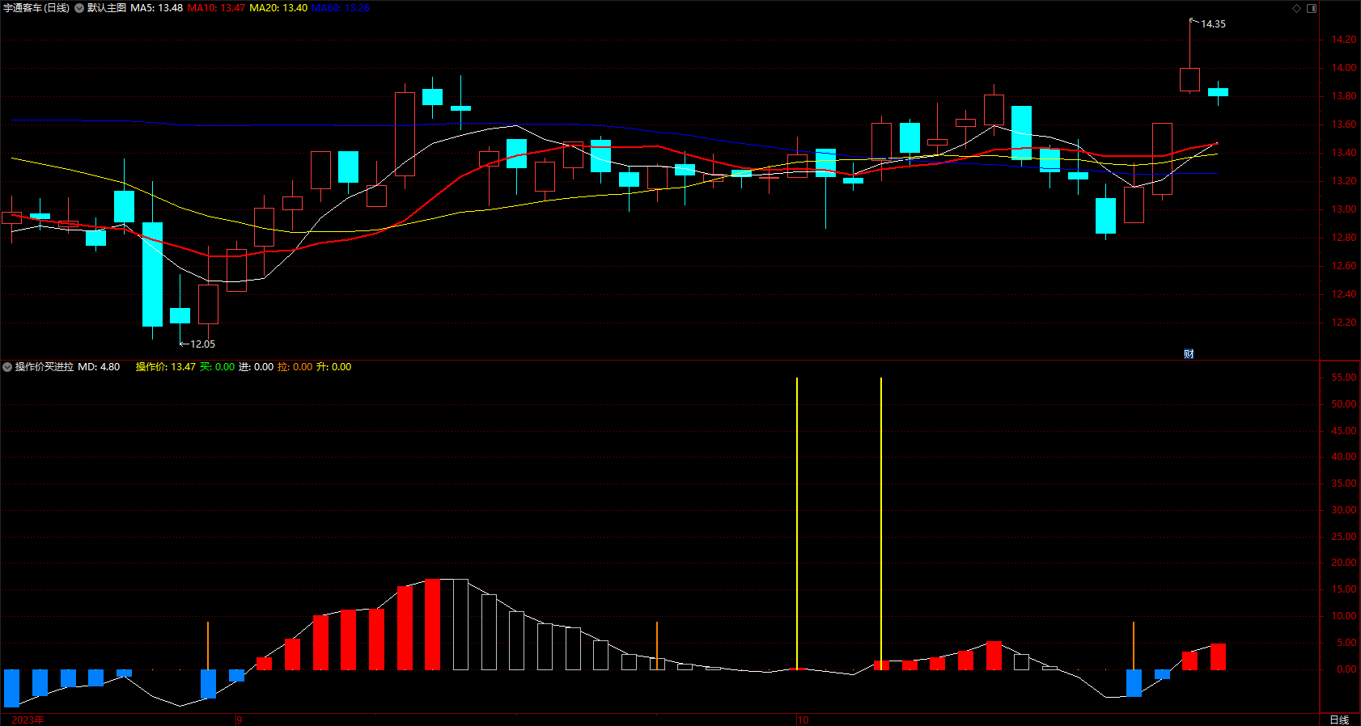Image resolution: width=1361 pixels, height=726 pixels.
Task: Select the 默认主图 indicator label
Action: tap(107, 8)
